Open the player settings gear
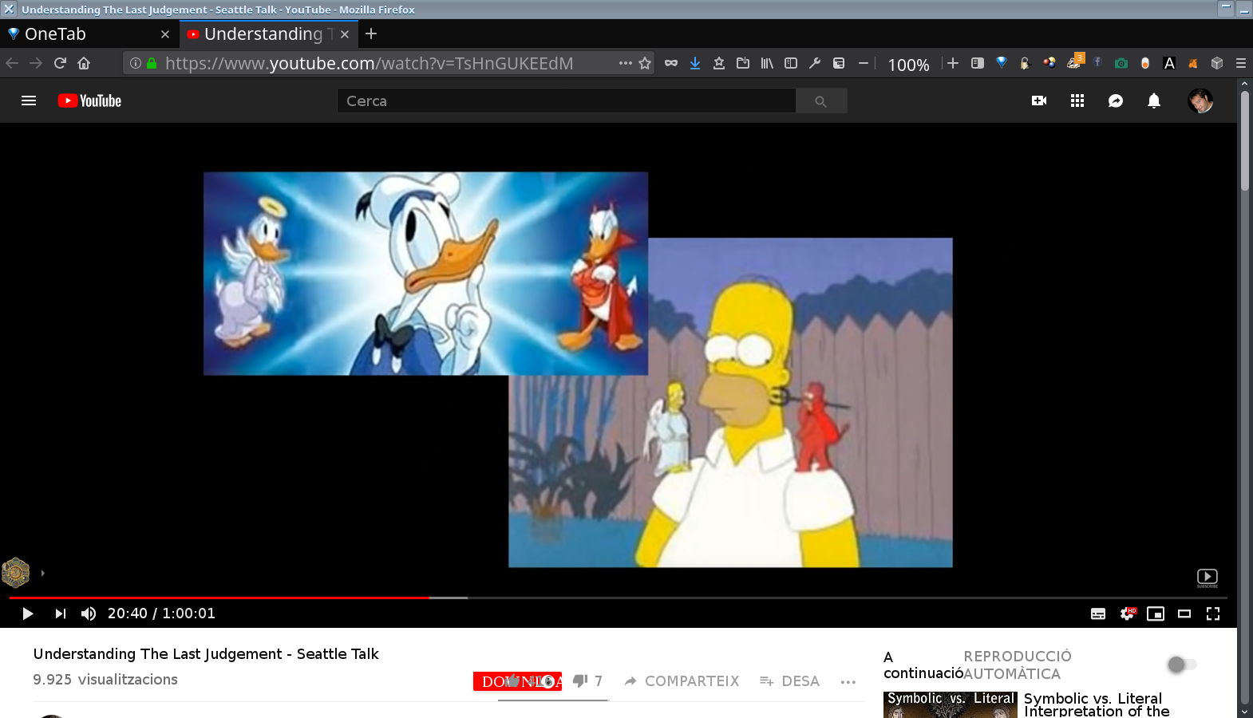This screenshot has height=718, width=1253. tap(1127, 613)
